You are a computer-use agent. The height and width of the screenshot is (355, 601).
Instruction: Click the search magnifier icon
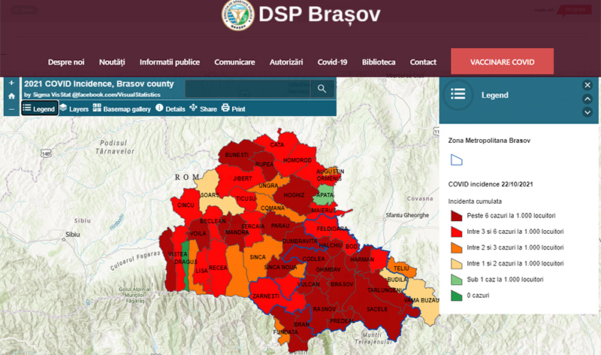point(322,89)
